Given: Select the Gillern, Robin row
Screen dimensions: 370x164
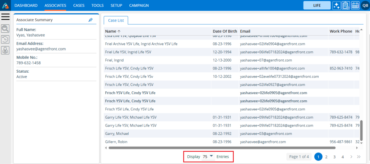Looking at the screenshot, I should 116,142.
